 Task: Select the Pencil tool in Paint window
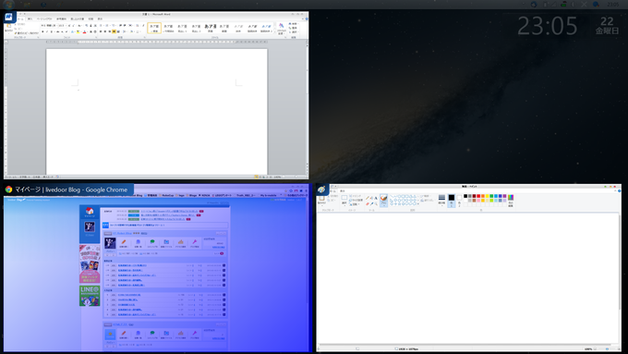coord(368,198)
